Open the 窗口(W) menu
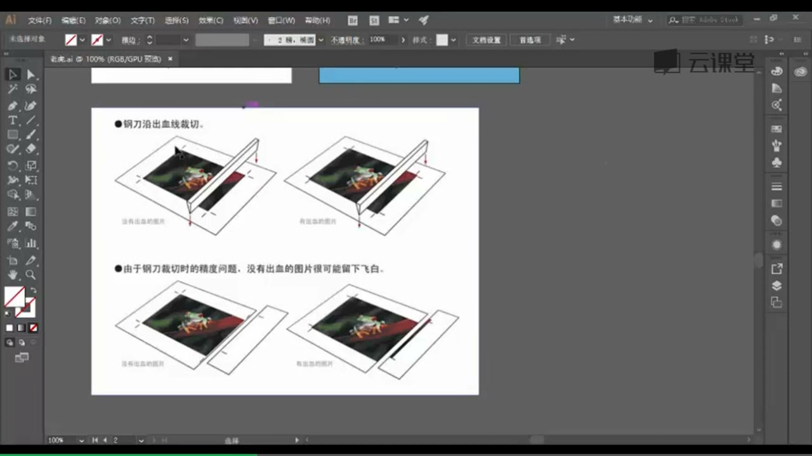The width and height of the screenshot is (812, 456). (x=281, y=20)
